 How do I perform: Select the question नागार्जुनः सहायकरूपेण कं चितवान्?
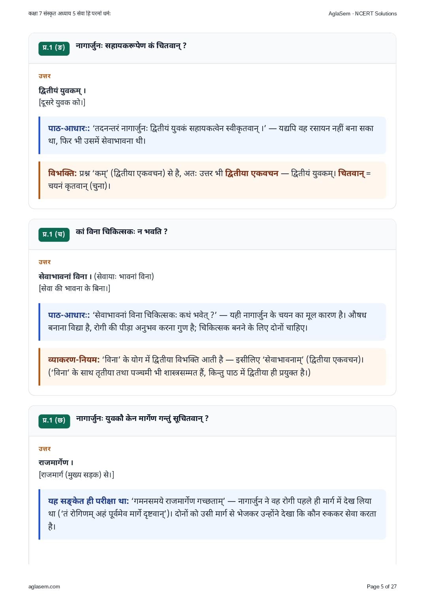pyautogui.click(x=131, y=46)
